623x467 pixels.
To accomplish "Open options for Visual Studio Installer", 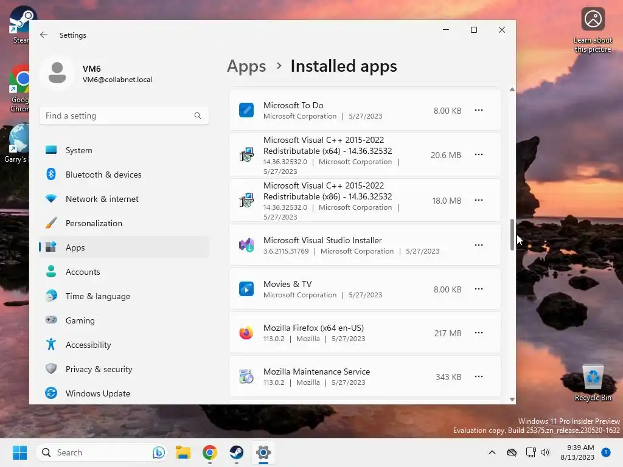I will [479, 245].
